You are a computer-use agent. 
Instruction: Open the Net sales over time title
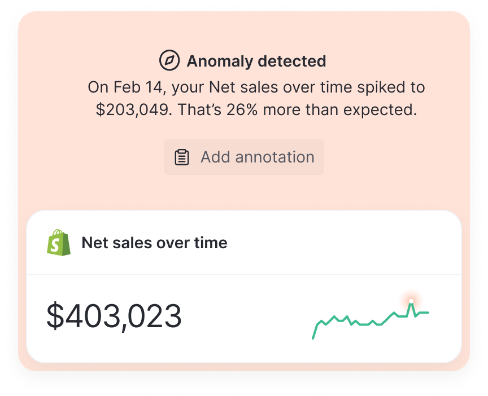154,243
